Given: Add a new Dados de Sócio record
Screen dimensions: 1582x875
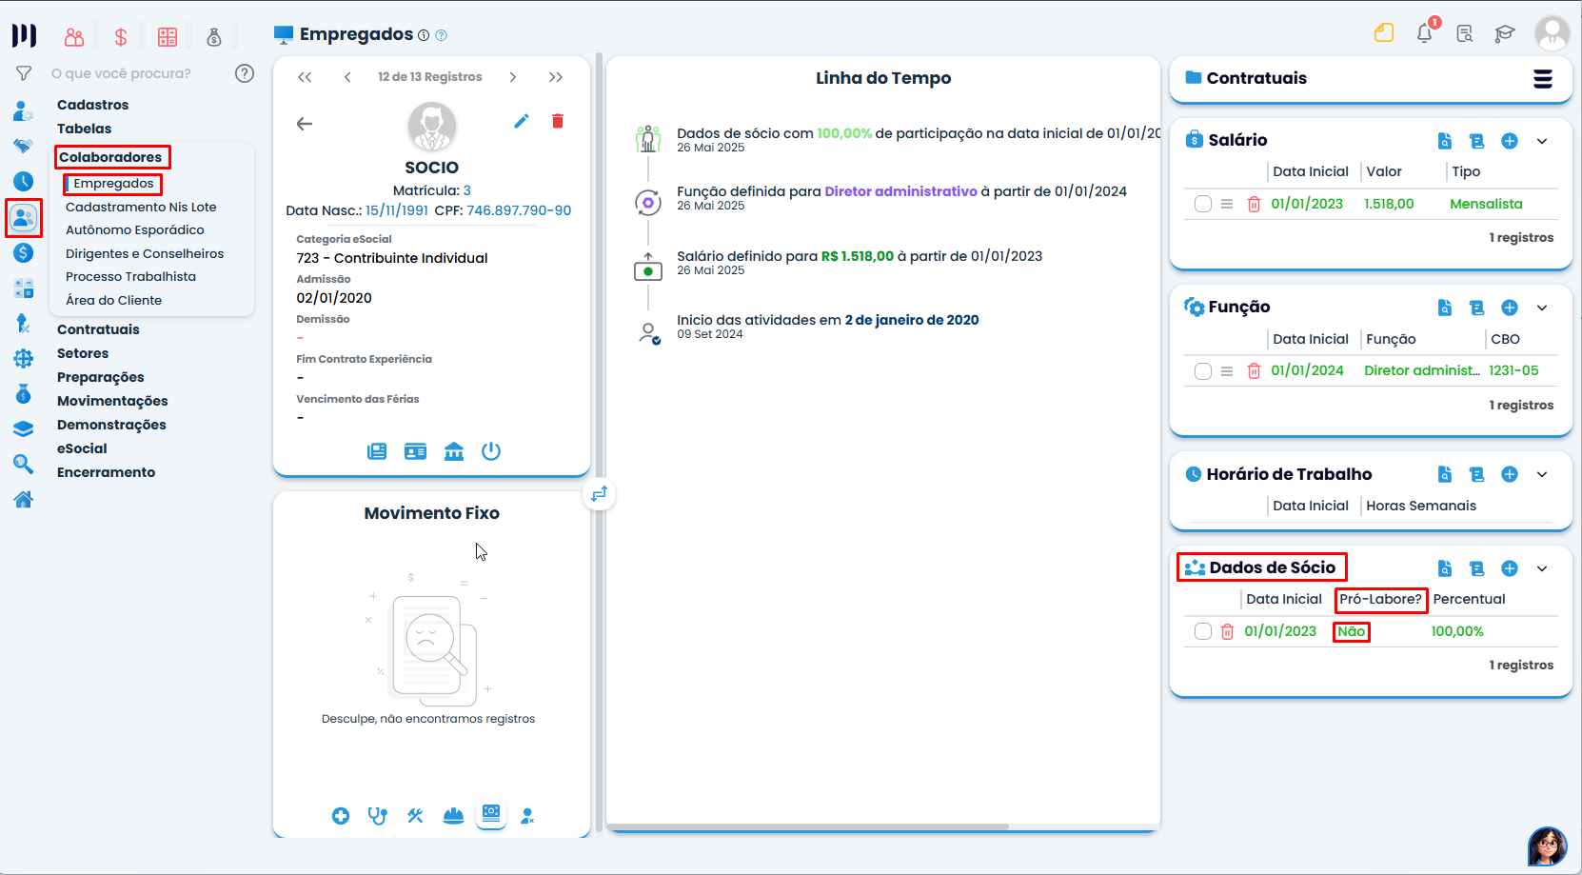Looking at the screenshot, I should point(1510,568).
